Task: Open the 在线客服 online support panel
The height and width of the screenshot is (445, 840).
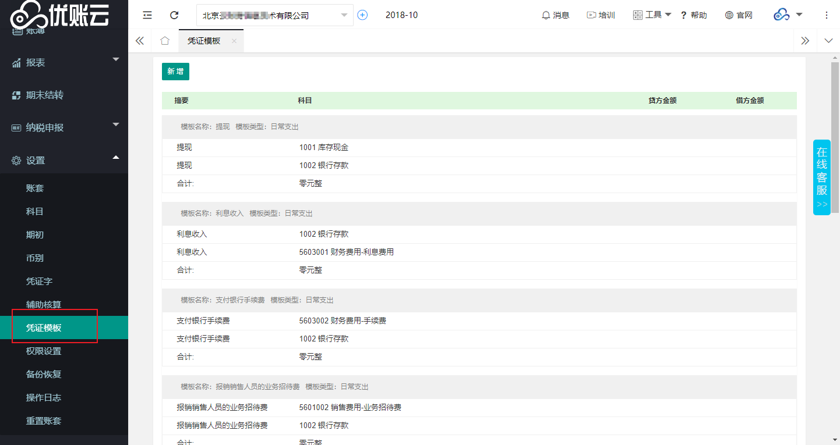Action: point(821,177)
